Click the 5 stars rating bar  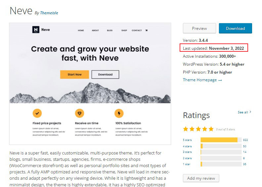(221, 140)
